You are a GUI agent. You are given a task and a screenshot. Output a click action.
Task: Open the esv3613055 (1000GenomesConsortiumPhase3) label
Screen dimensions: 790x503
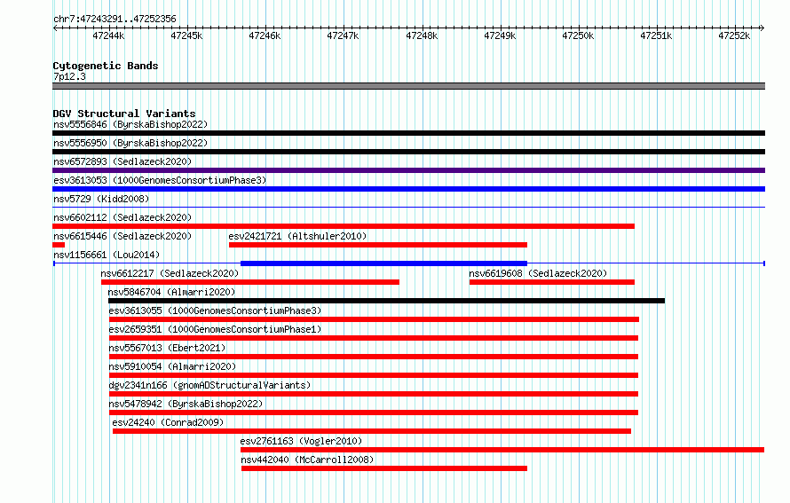point(215,310)
